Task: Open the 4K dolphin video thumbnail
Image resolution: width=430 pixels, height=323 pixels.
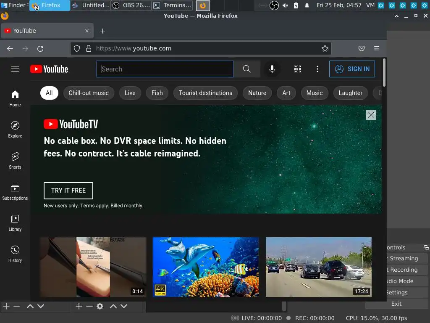Action: click(206, 267)
